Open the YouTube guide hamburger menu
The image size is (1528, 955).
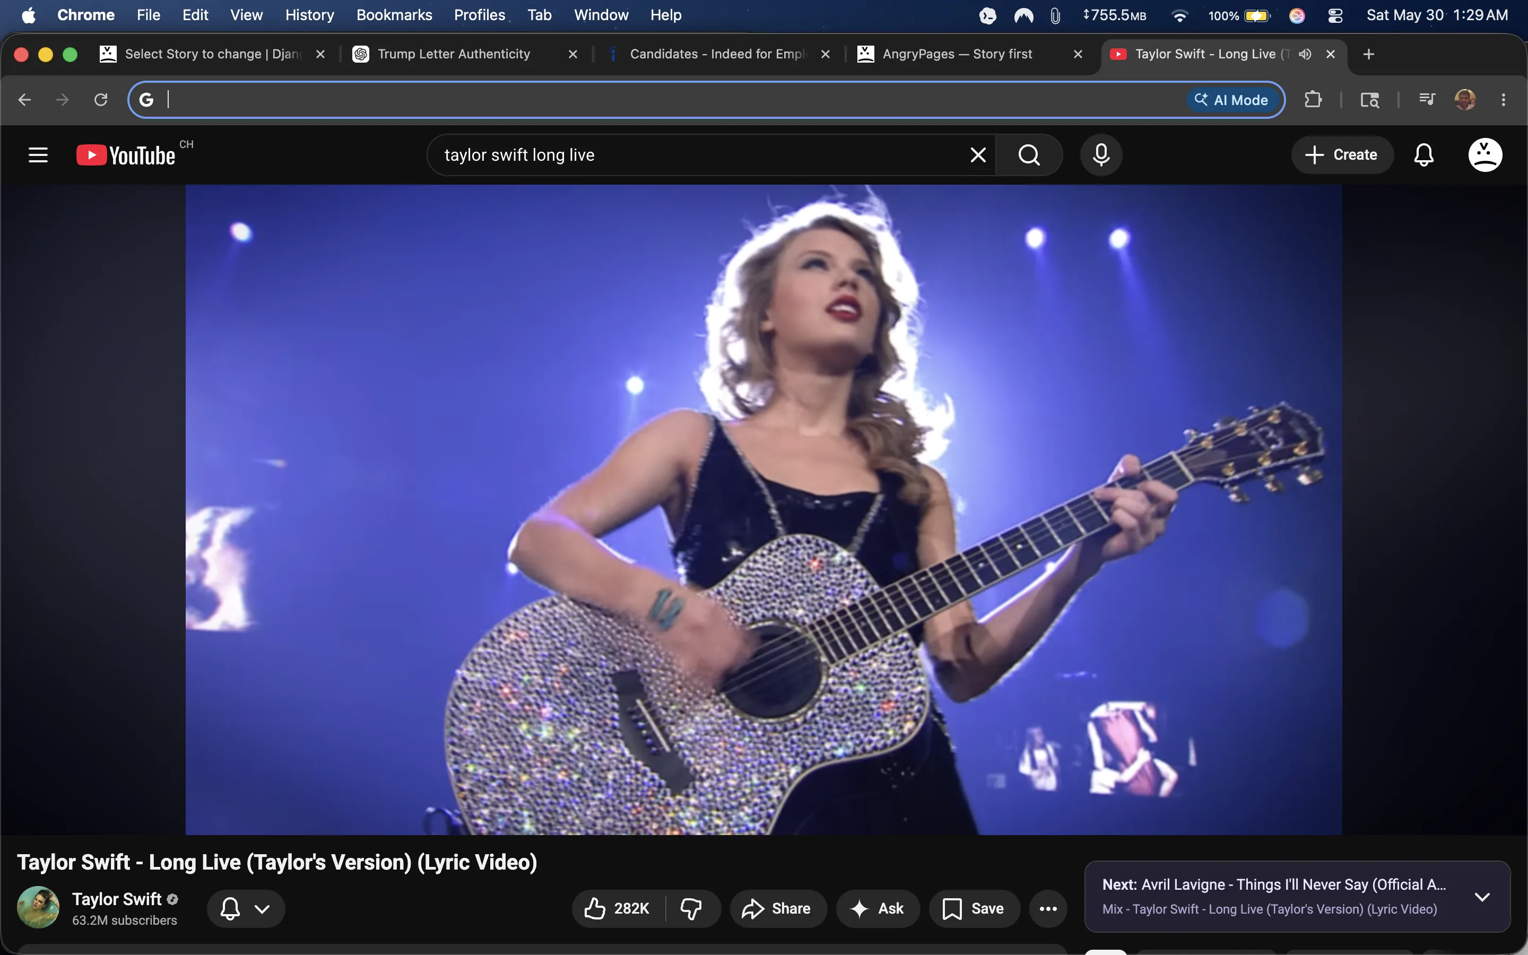38,155
